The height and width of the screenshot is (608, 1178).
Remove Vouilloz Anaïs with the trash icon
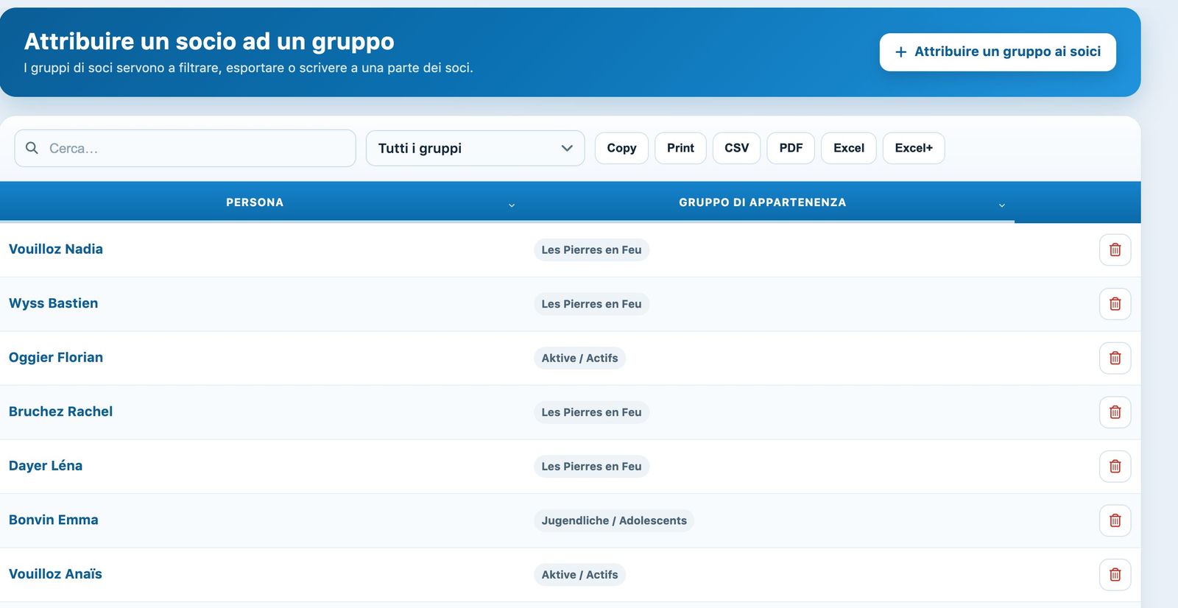click(1115, 574)
